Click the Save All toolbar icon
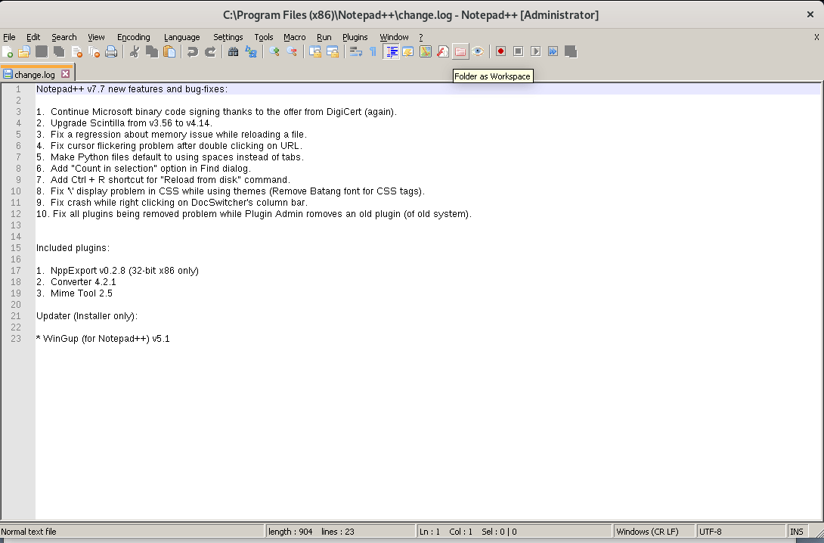 point(59,51)
